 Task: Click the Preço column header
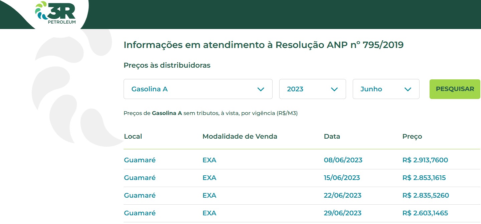(412, 136)
